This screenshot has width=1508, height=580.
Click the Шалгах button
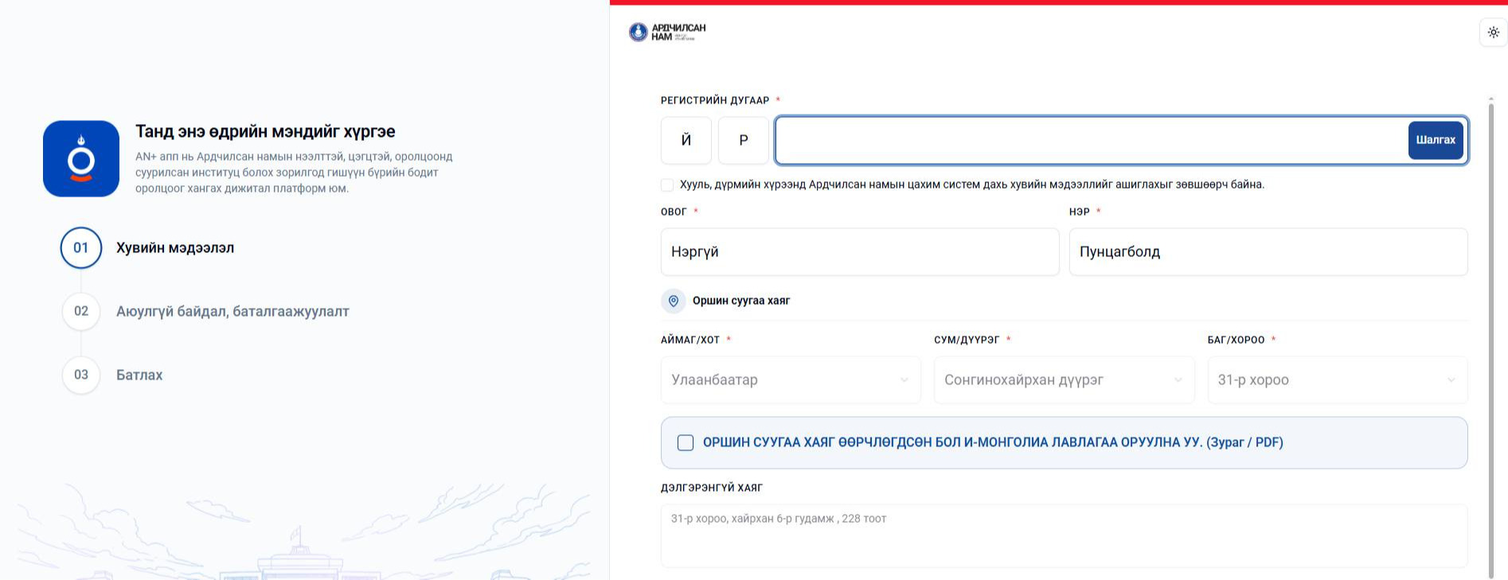tap(1436, 140)
